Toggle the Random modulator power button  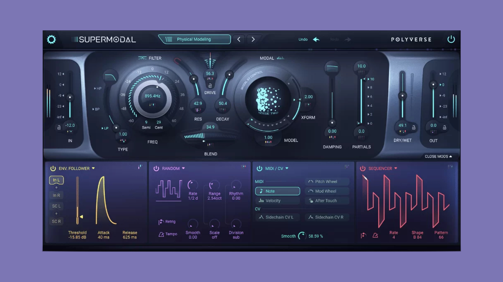pos(156,168)
